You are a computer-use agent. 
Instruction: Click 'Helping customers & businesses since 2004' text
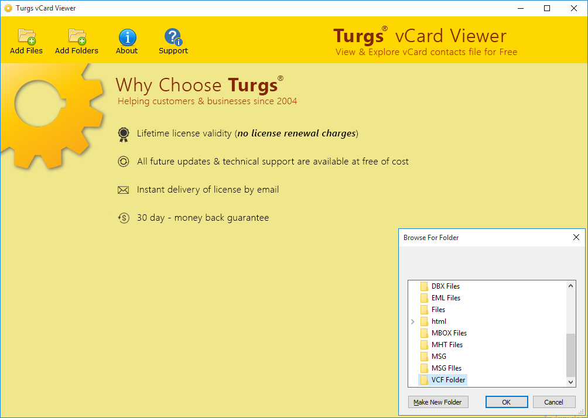click(207, 101)
